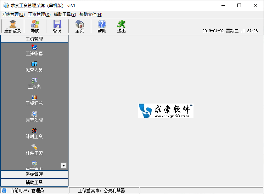Maximize the application window

239,5
